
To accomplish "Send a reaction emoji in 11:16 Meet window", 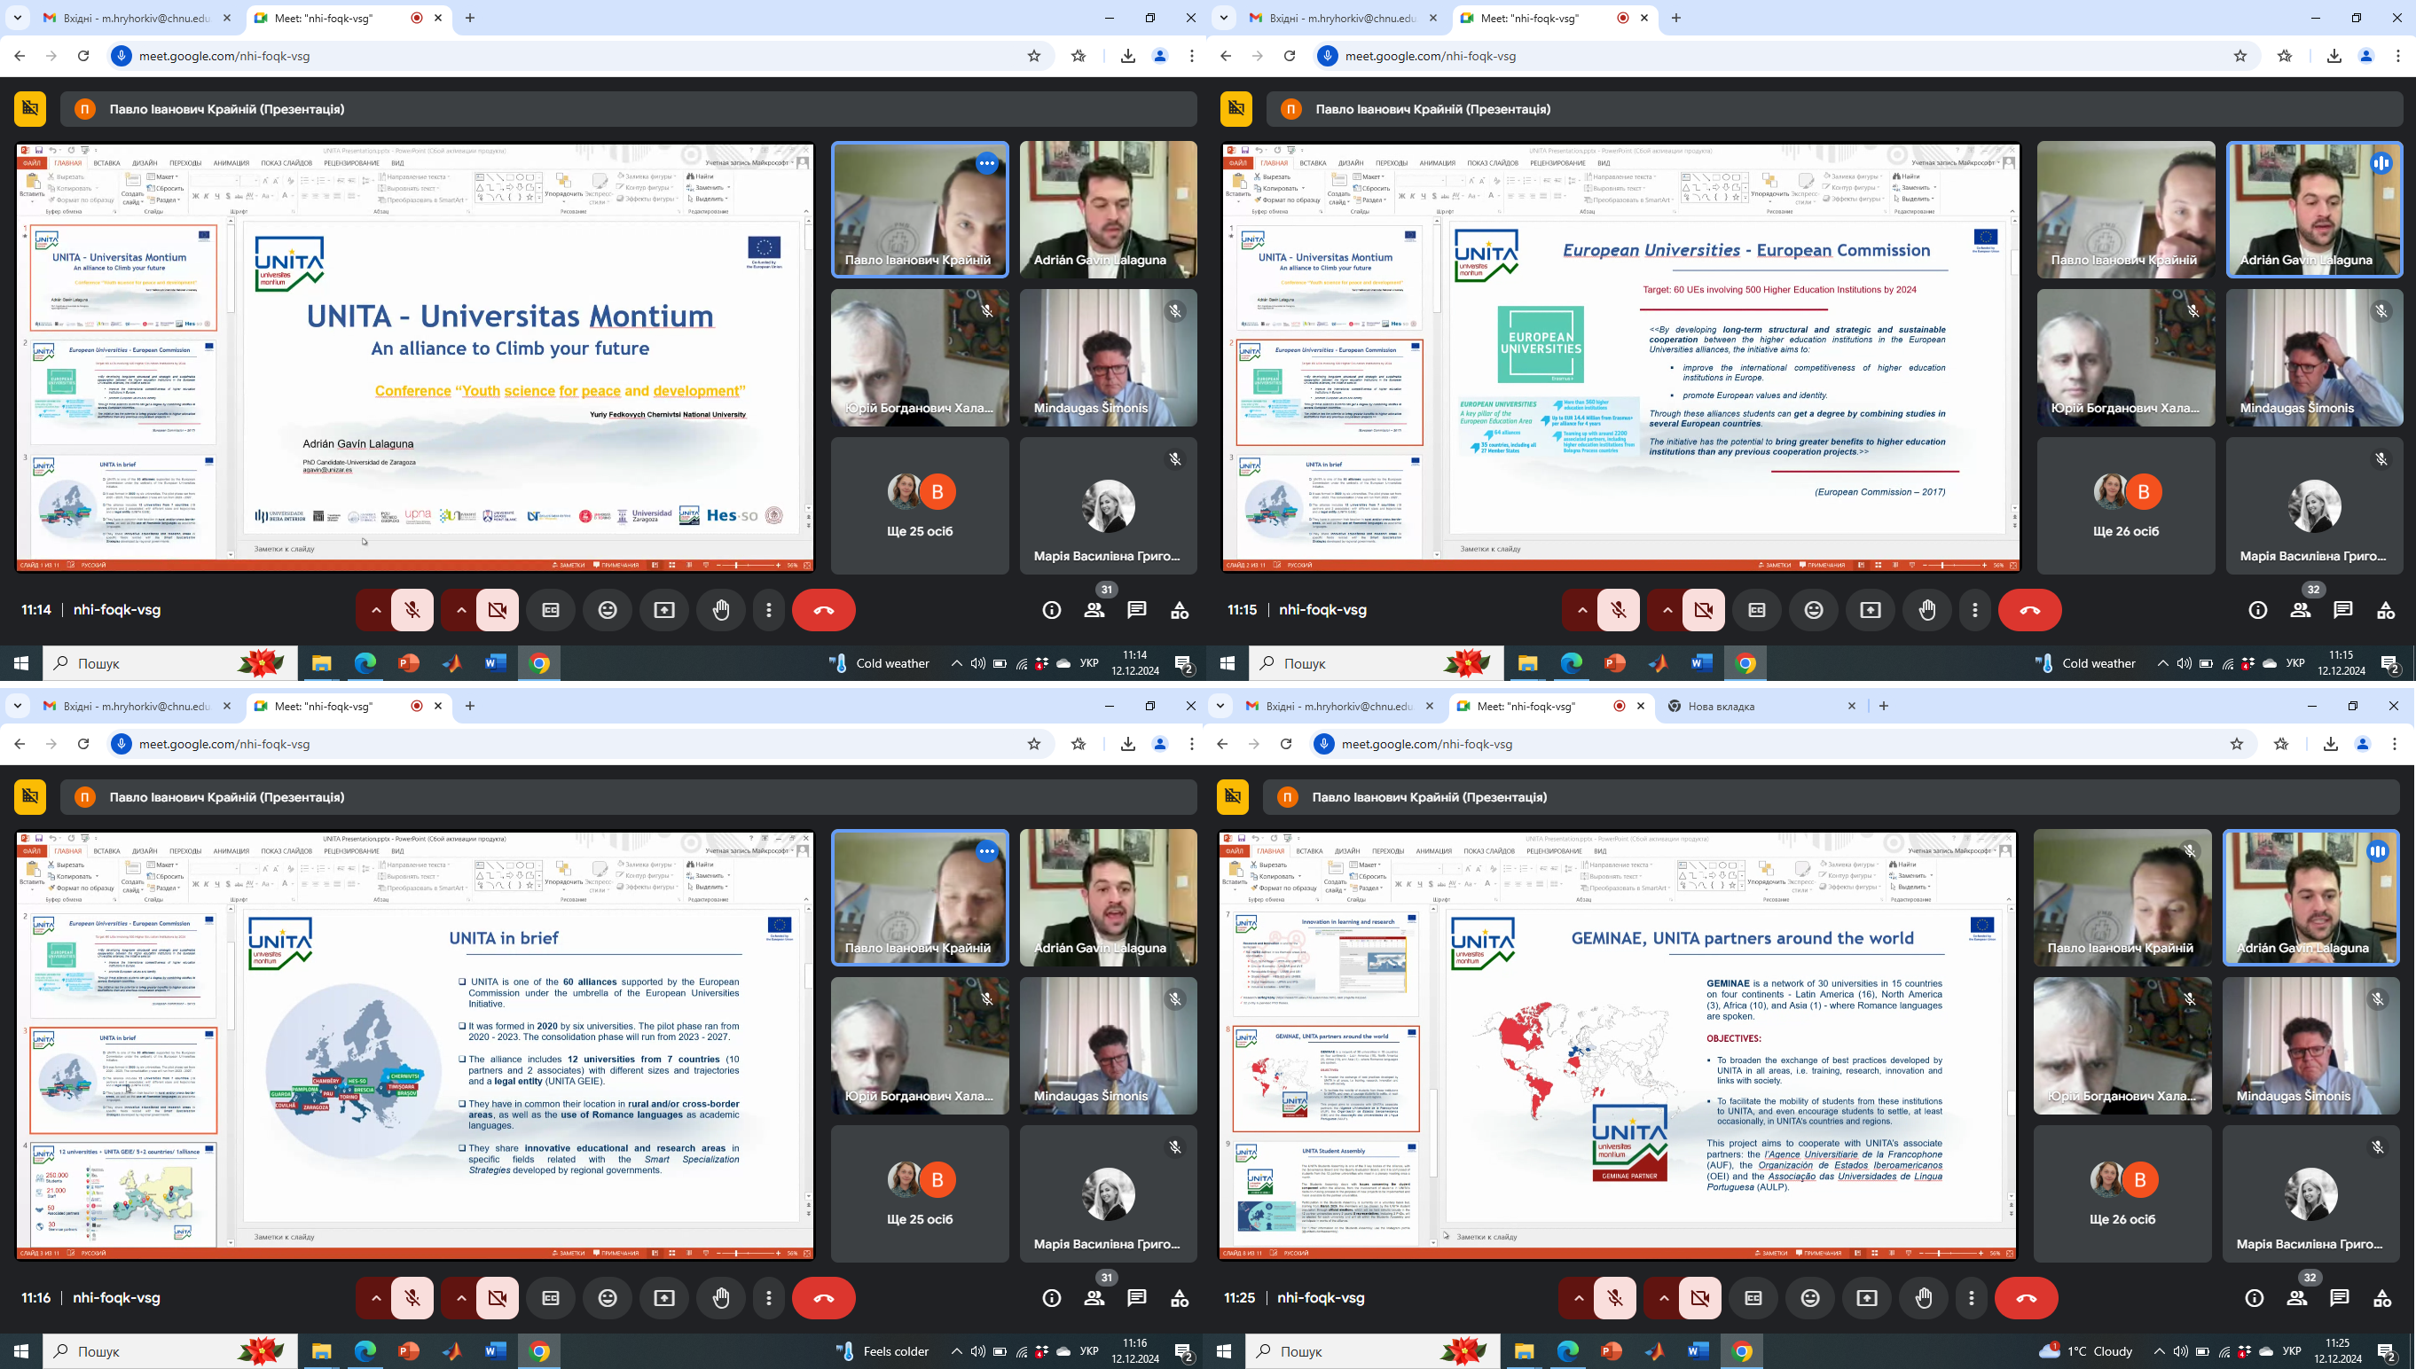I will [608, 1297].
